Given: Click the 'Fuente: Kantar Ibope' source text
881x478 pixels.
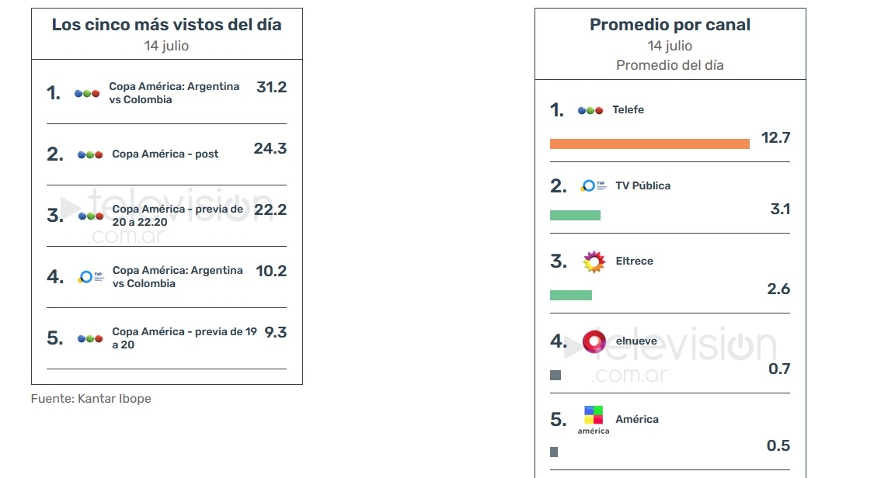Looking at the screenshot, I should (x=91, y=399).
